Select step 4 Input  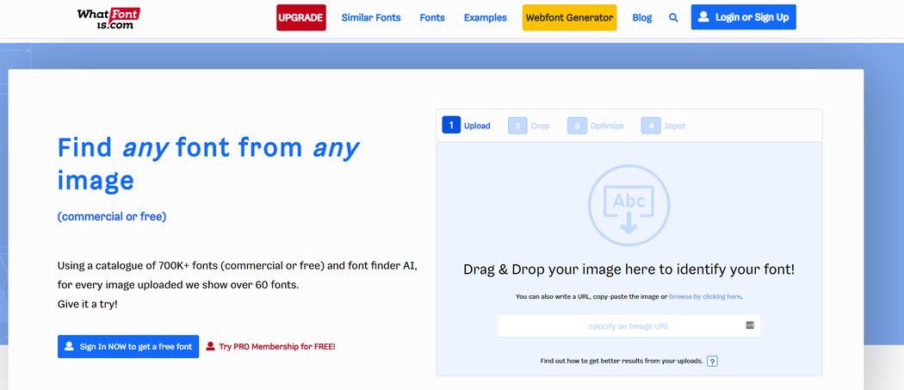[664, 126]
